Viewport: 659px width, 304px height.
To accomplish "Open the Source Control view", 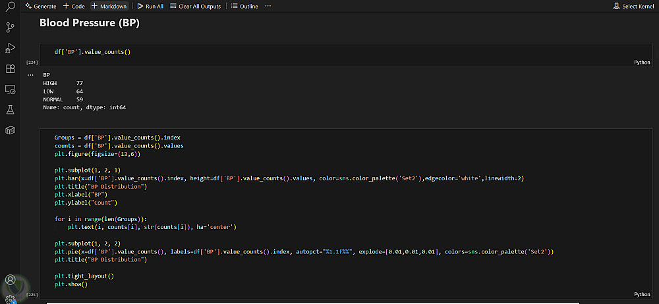I will (10, 27).
